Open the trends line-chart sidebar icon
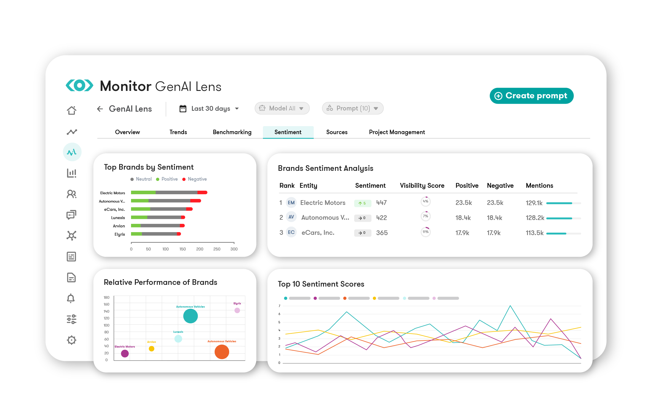Screen dimensions: 667x416 72,132
